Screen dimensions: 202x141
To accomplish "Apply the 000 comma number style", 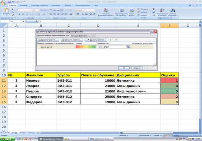I will click(86, 14).
